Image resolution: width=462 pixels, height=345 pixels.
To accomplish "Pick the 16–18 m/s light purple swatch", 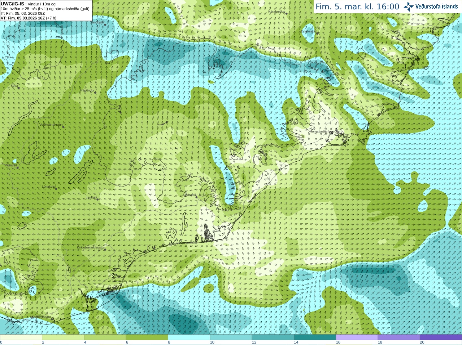I will pos(357,337).
